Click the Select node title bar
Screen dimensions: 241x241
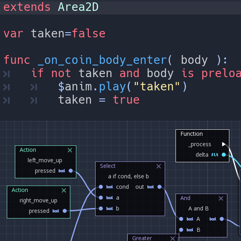(x=120, y=166)
